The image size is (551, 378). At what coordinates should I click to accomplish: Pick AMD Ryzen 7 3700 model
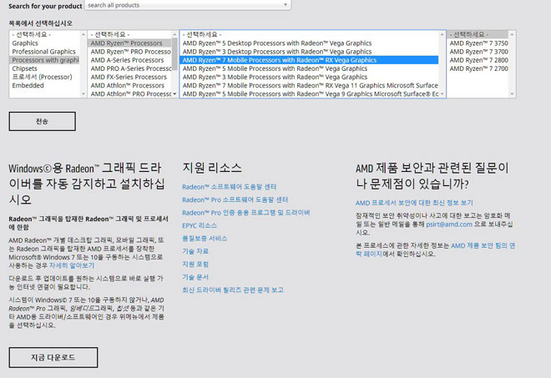[x=478, y=52]
